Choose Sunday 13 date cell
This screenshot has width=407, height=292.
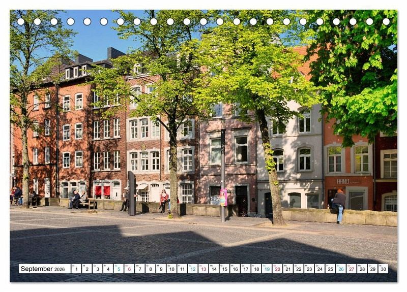point(203,269)
